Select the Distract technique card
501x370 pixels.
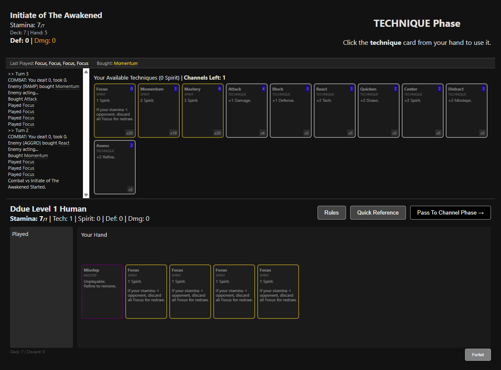click(467, 111)
